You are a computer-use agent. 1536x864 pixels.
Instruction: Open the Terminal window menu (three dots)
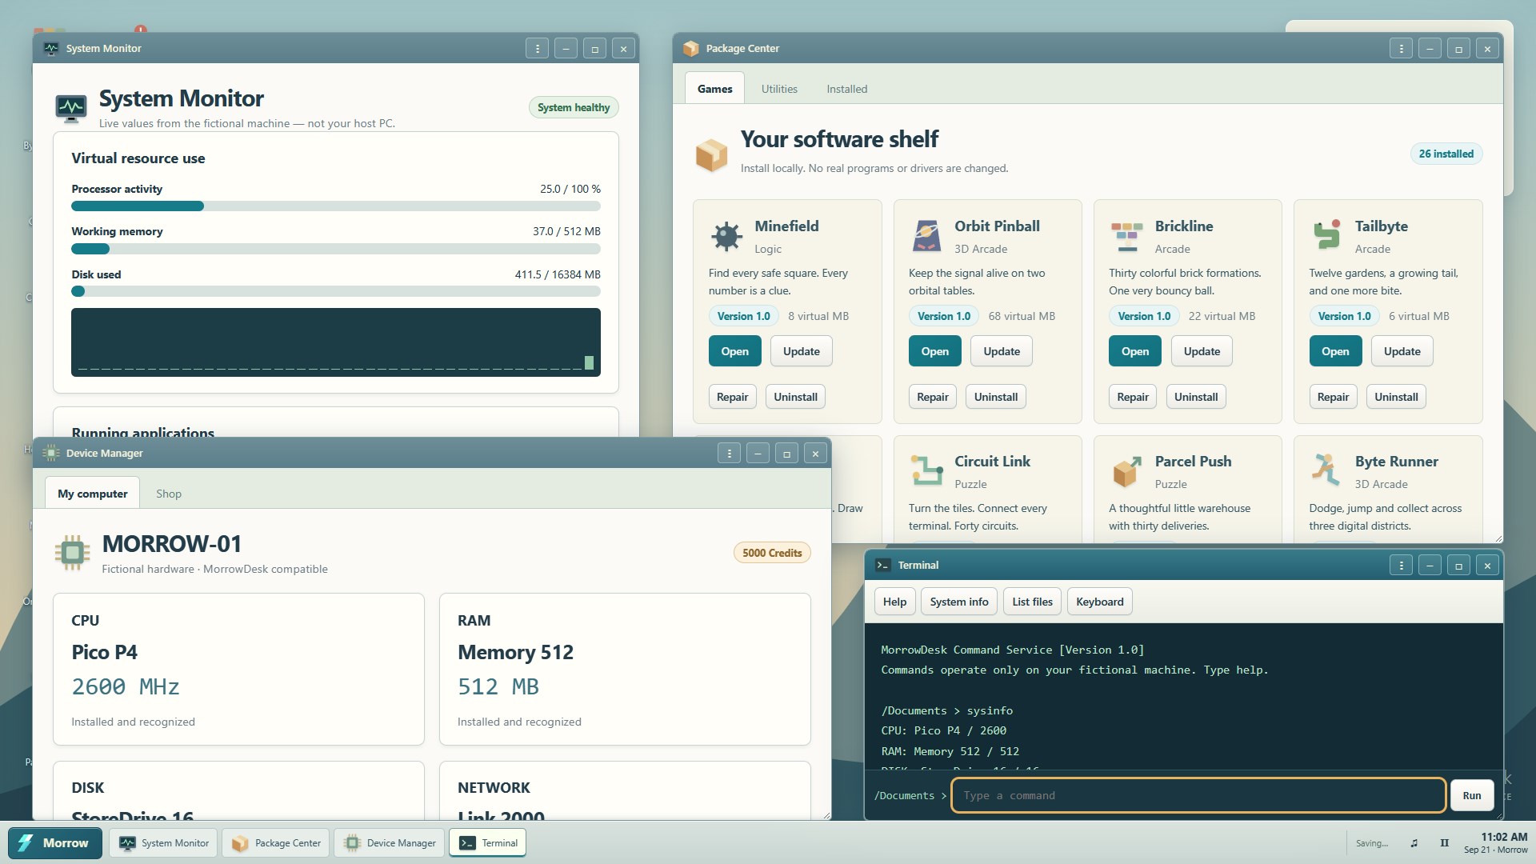[x=1401, y=566]
